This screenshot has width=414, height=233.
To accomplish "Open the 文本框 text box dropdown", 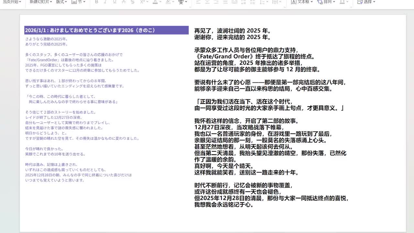I will [x=302, y=2].
